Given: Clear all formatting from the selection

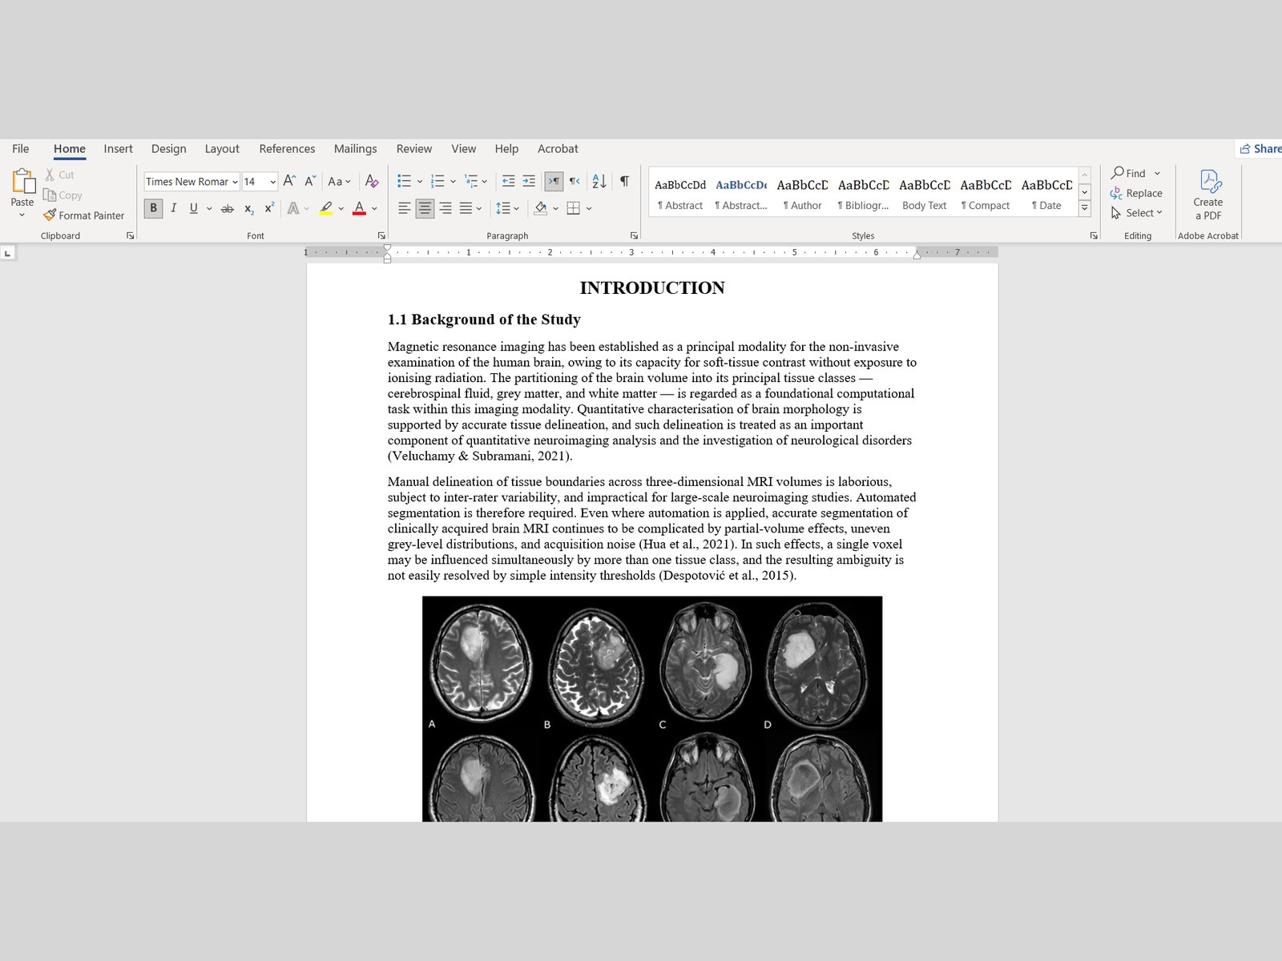Looking at the screenshot, I should 372,181.
